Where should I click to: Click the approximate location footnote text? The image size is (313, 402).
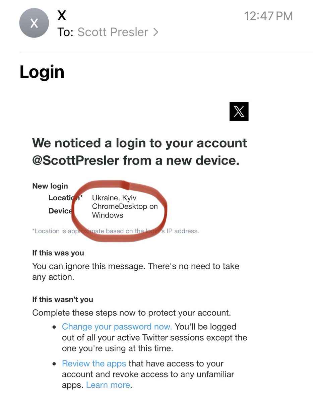click(115, 231)
